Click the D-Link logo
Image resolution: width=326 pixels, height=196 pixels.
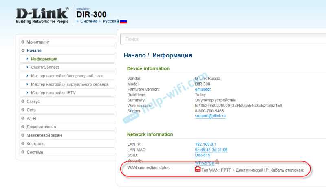point(42,15)
